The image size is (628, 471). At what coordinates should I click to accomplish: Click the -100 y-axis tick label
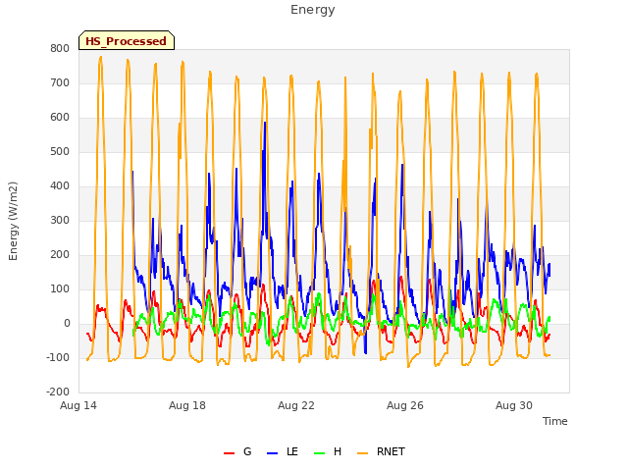58,357
